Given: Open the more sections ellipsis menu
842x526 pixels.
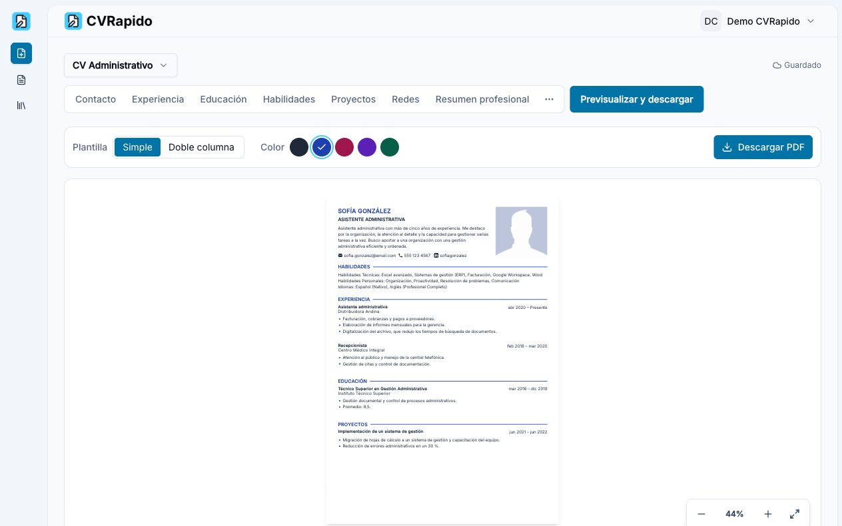Looking at the screenshot, I should click(549, 99).
